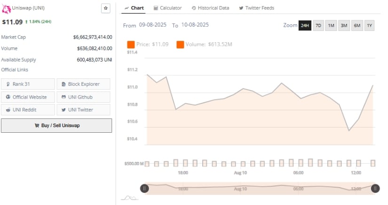This screenshot has height=205, width=388.
Task: Click the chart navigator range strip
Action: tap(260, 189)
